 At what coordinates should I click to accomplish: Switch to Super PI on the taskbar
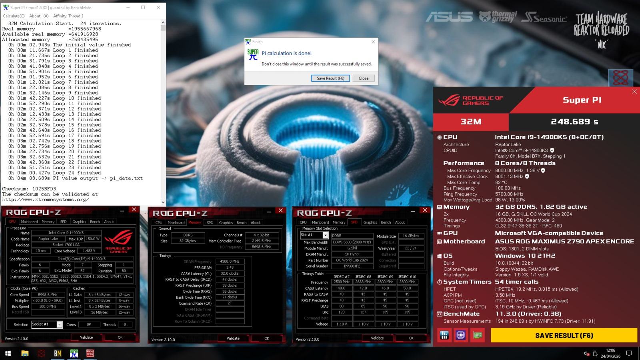74,353
